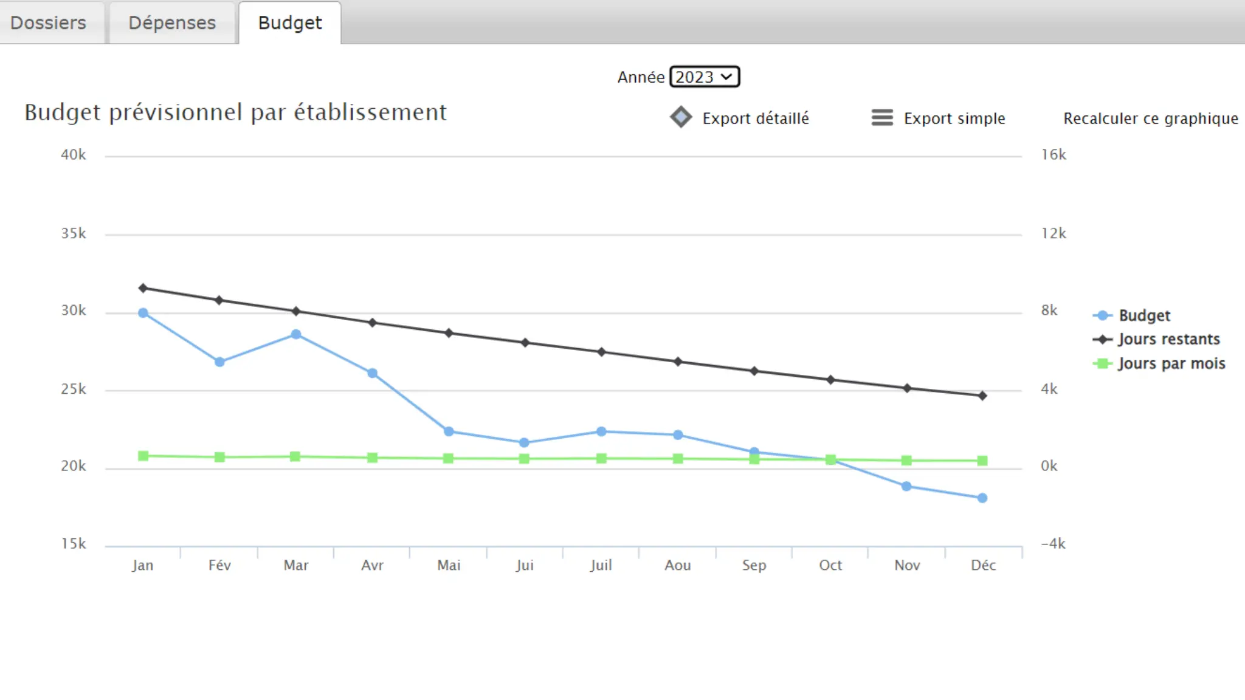Click the Oct x-axis label
This screenshot has width=1245, height=700.
pyautogui.click(x=830, y=565)
